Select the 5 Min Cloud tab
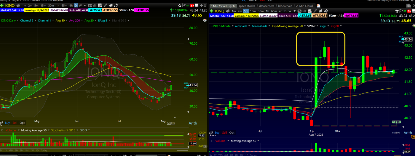The width and height of the screenshot is (415, 156). [218, 6]
